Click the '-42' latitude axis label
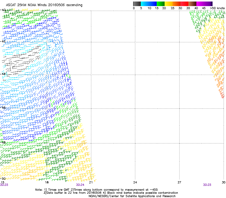Screen dimensions: 226x198 point(3,41)
